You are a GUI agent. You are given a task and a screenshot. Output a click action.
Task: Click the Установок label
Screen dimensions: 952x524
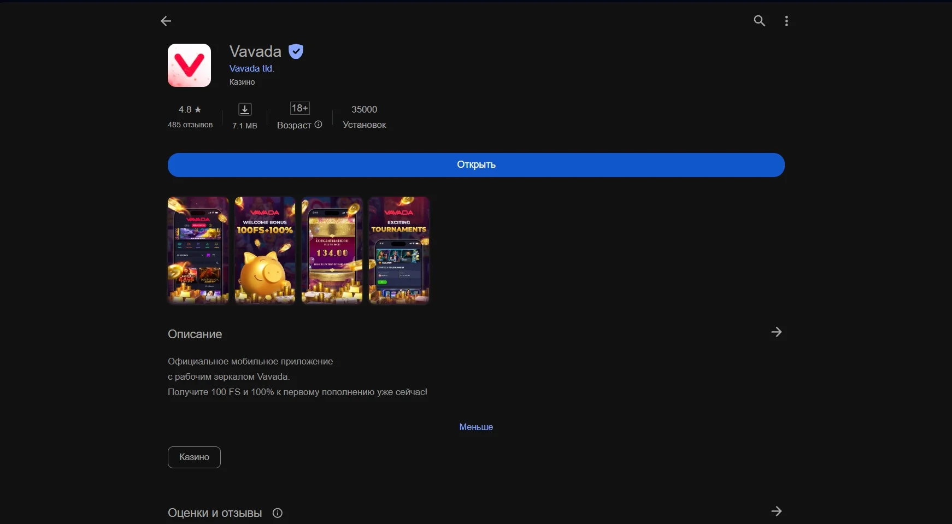click(365, 125)
